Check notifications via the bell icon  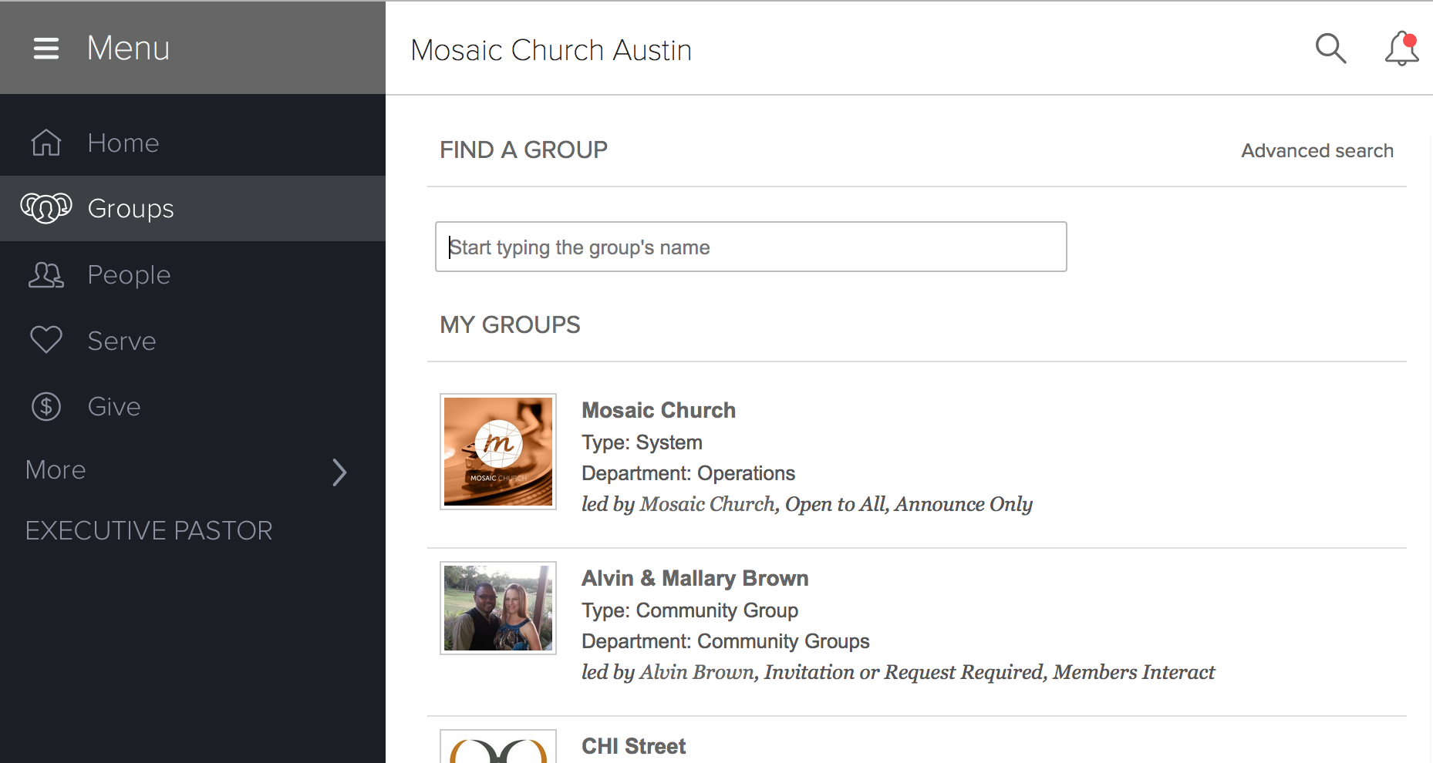pyautogui.click(x=1400, y=49)
